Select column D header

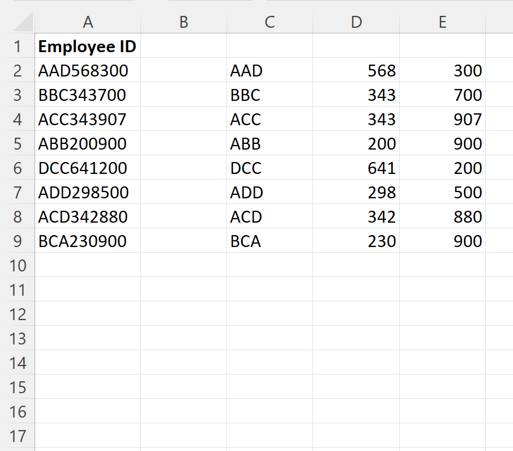pyautogui.click(x=356, y=22)
